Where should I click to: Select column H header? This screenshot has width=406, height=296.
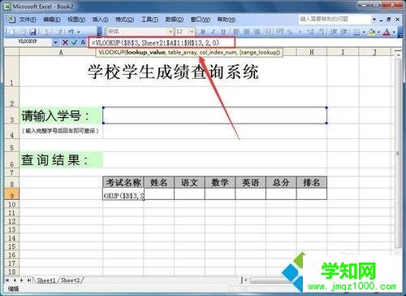(312, 52)
